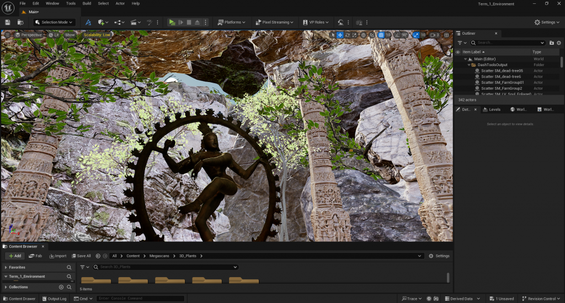The width and height of the screenshot is (565, 303).
Task: Open the Platforms menu
Action: click(x=231, y=22)
